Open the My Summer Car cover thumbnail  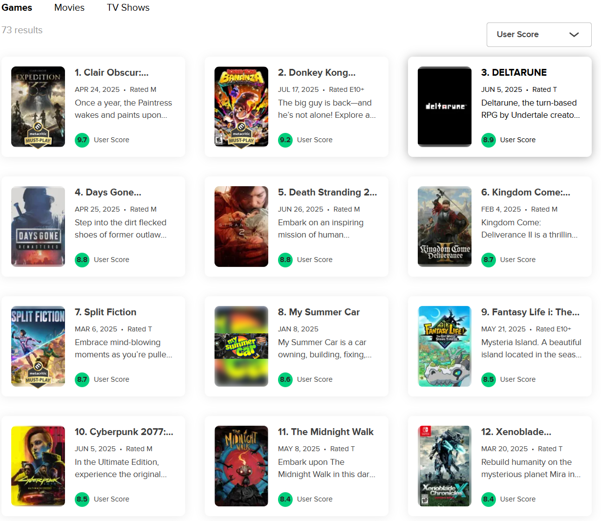tap(241, 346)
